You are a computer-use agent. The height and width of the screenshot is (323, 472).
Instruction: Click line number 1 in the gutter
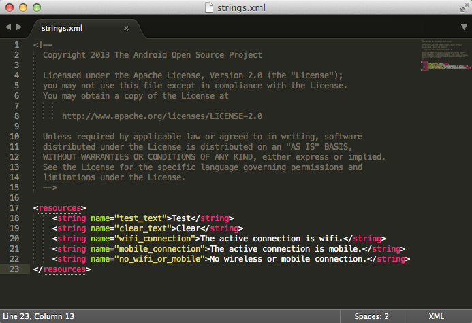pyautogui.click(x=16, y=45)
